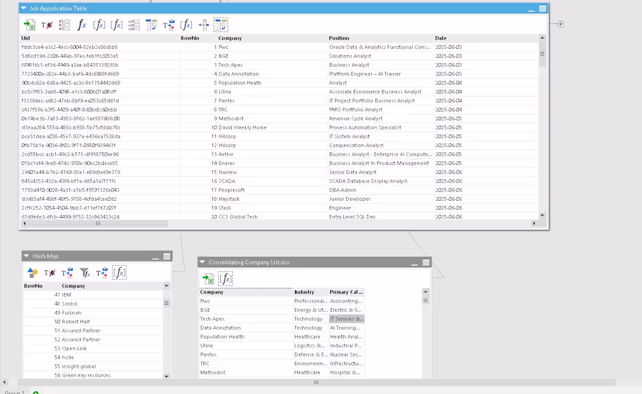Select the [fx] action left of the blue-orange arrows icon
642x394 pixels.
point(186,25)
